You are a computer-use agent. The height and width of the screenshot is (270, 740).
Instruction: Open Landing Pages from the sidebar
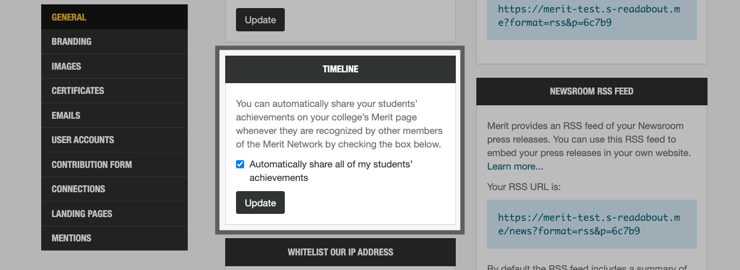pos(82,214)
